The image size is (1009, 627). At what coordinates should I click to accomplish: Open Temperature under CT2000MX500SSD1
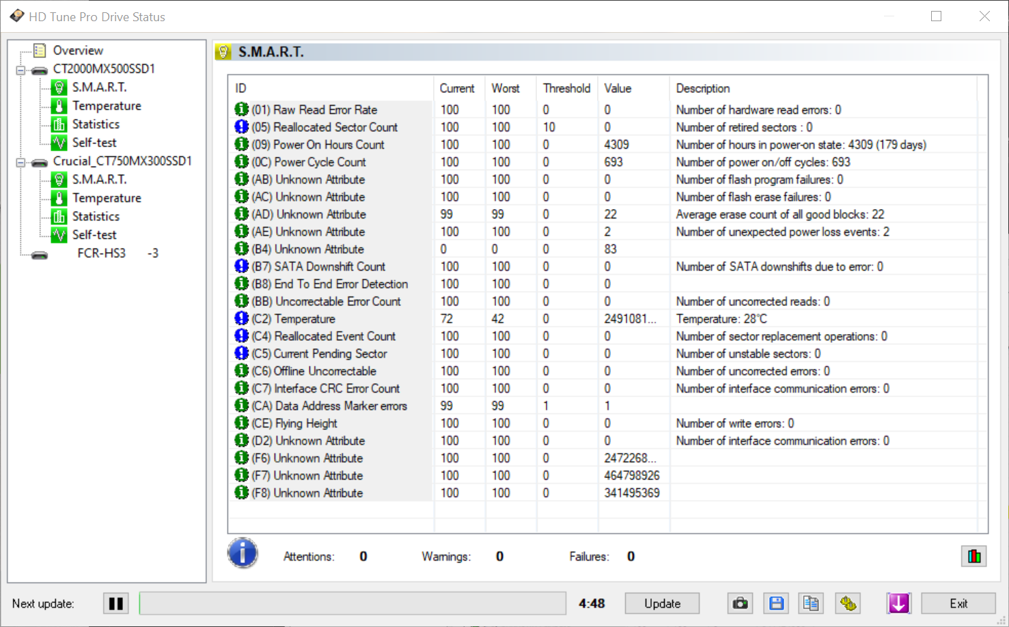pyautogui.click(x=107, y=106)
